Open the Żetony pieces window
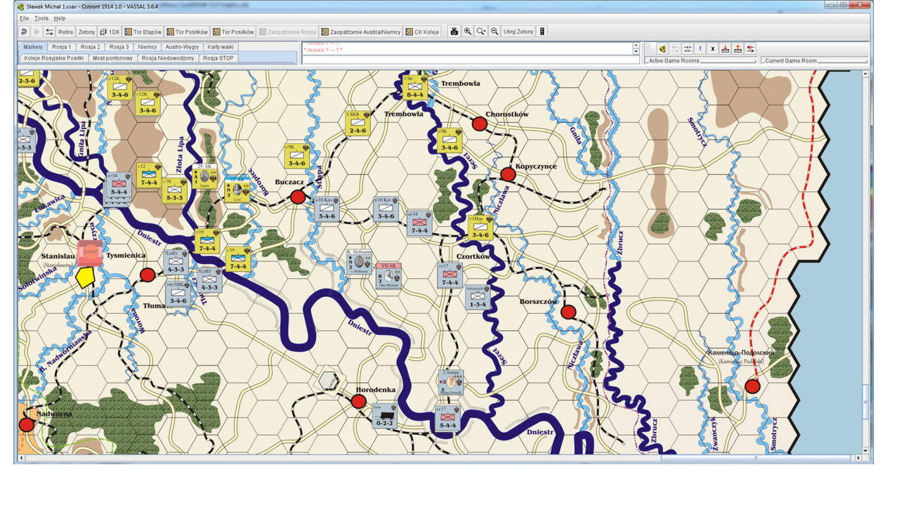 click(86, 32)
